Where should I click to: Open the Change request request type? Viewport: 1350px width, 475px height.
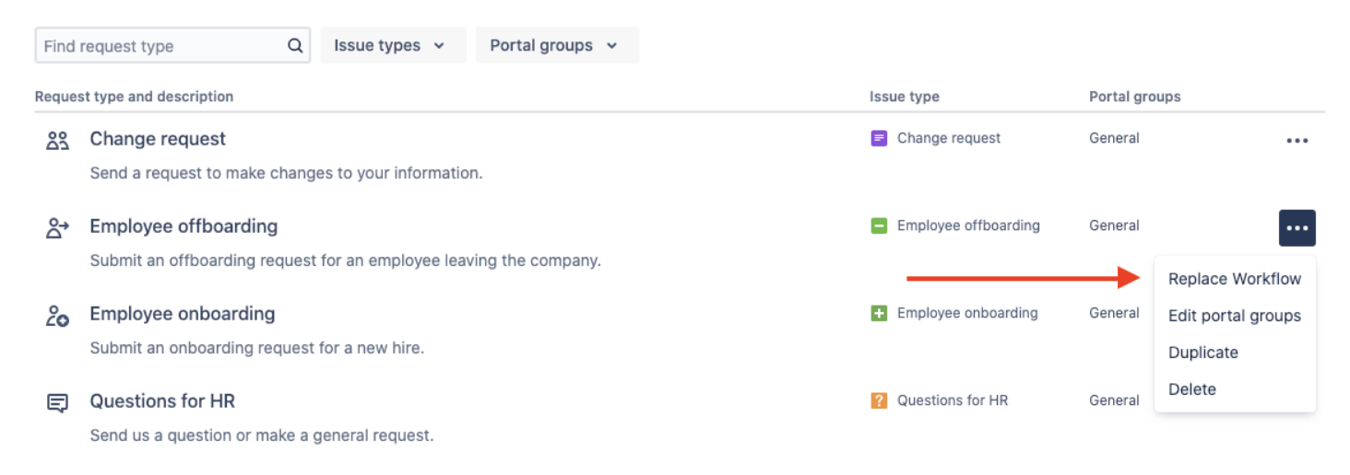(x=158, y=139)
